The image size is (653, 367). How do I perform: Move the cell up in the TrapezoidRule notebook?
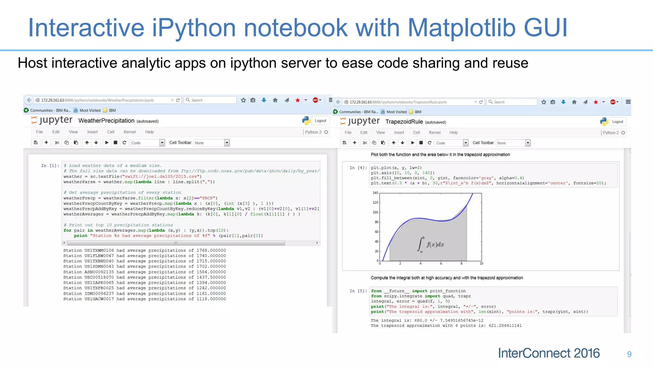coord(394,143)
